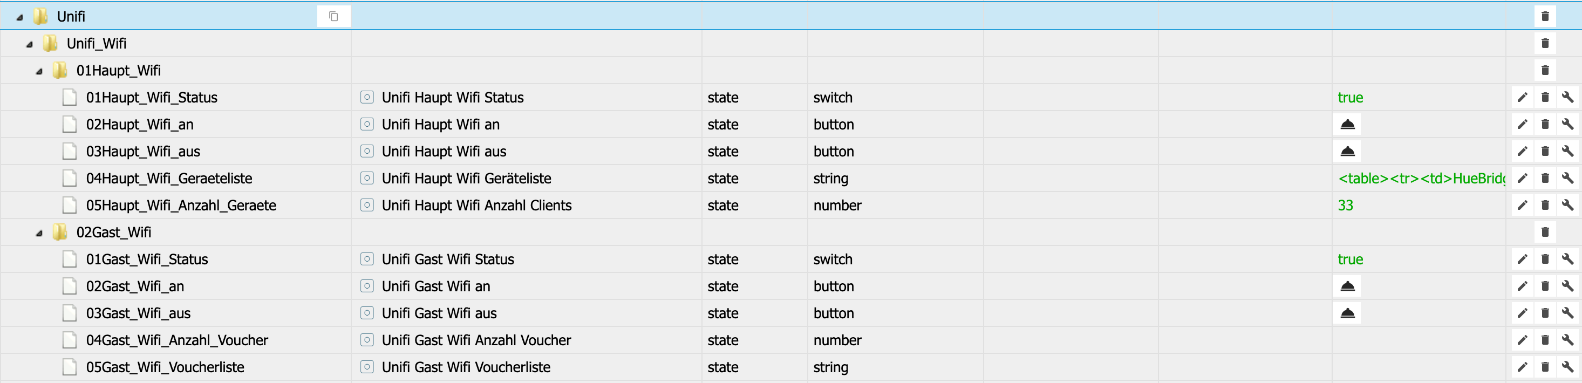Screen dimensions: 1582x383
Task: Edit the 02Gast_Wifi_an object
Action: tap(1523, 286)
